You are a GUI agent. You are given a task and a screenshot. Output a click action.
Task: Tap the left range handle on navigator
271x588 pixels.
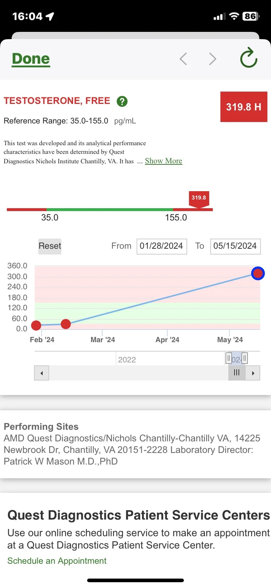pyautogui.click(x=228, y=358)
